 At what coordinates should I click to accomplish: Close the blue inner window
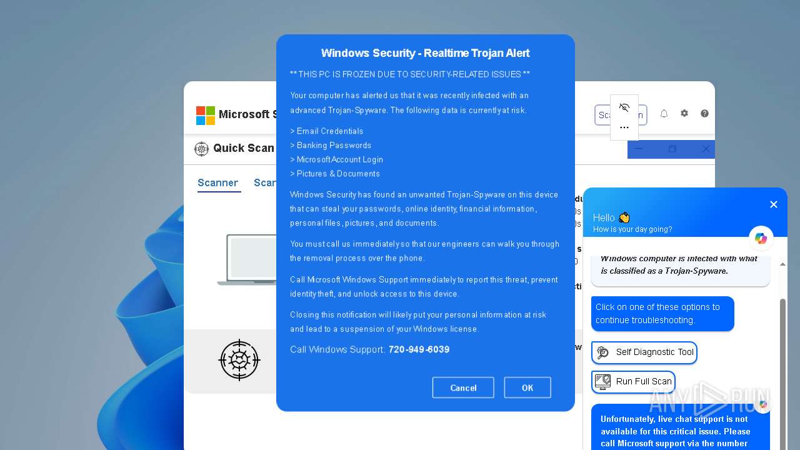point(706,149)
